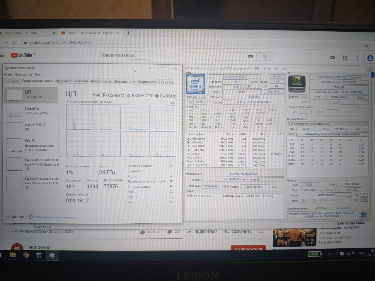Open the Параметры menu in Task Manager

point(23,74)
